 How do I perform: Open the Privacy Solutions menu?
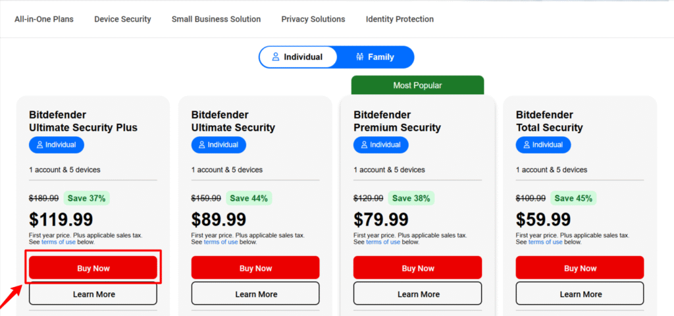313,19
